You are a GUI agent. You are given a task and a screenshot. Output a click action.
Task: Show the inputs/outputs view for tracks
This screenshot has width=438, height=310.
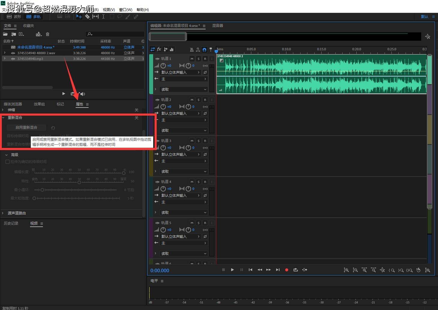tap(153, 49)
